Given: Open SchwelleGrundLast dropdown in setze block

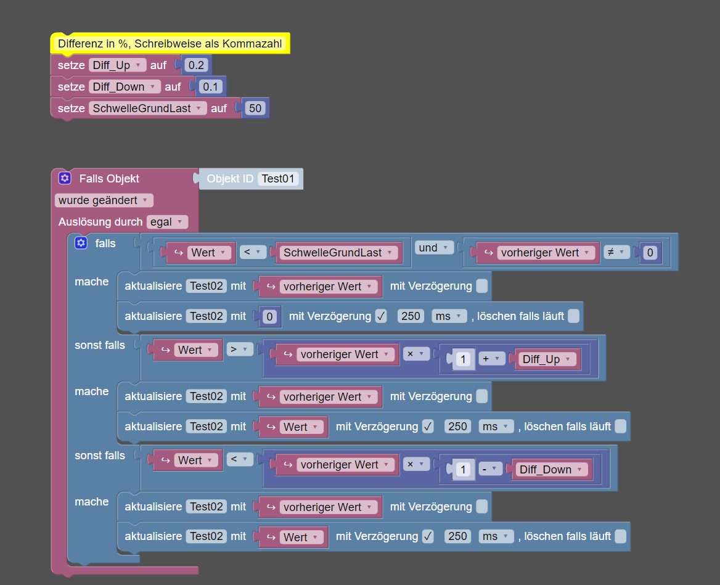Looking at the screenshot, I should pyautogui.click(x=147, y=108).
